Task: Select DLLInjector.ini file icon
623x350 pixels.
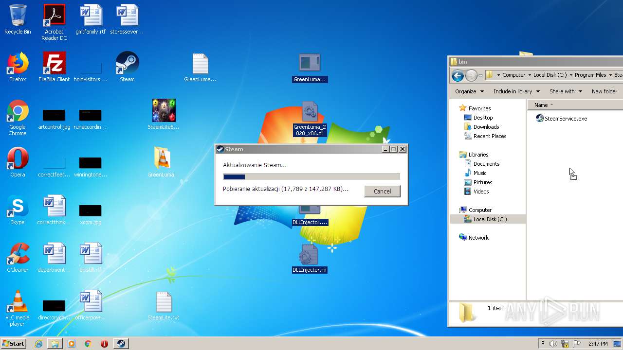Action: (310, 258)
